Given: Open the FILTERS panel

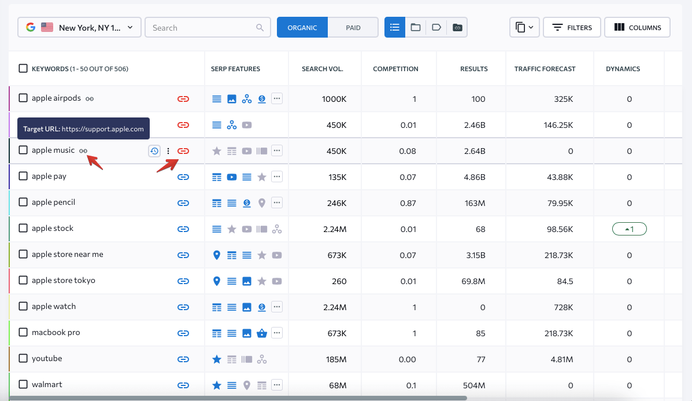Looking at the screenshot, I should click(572, 27).
